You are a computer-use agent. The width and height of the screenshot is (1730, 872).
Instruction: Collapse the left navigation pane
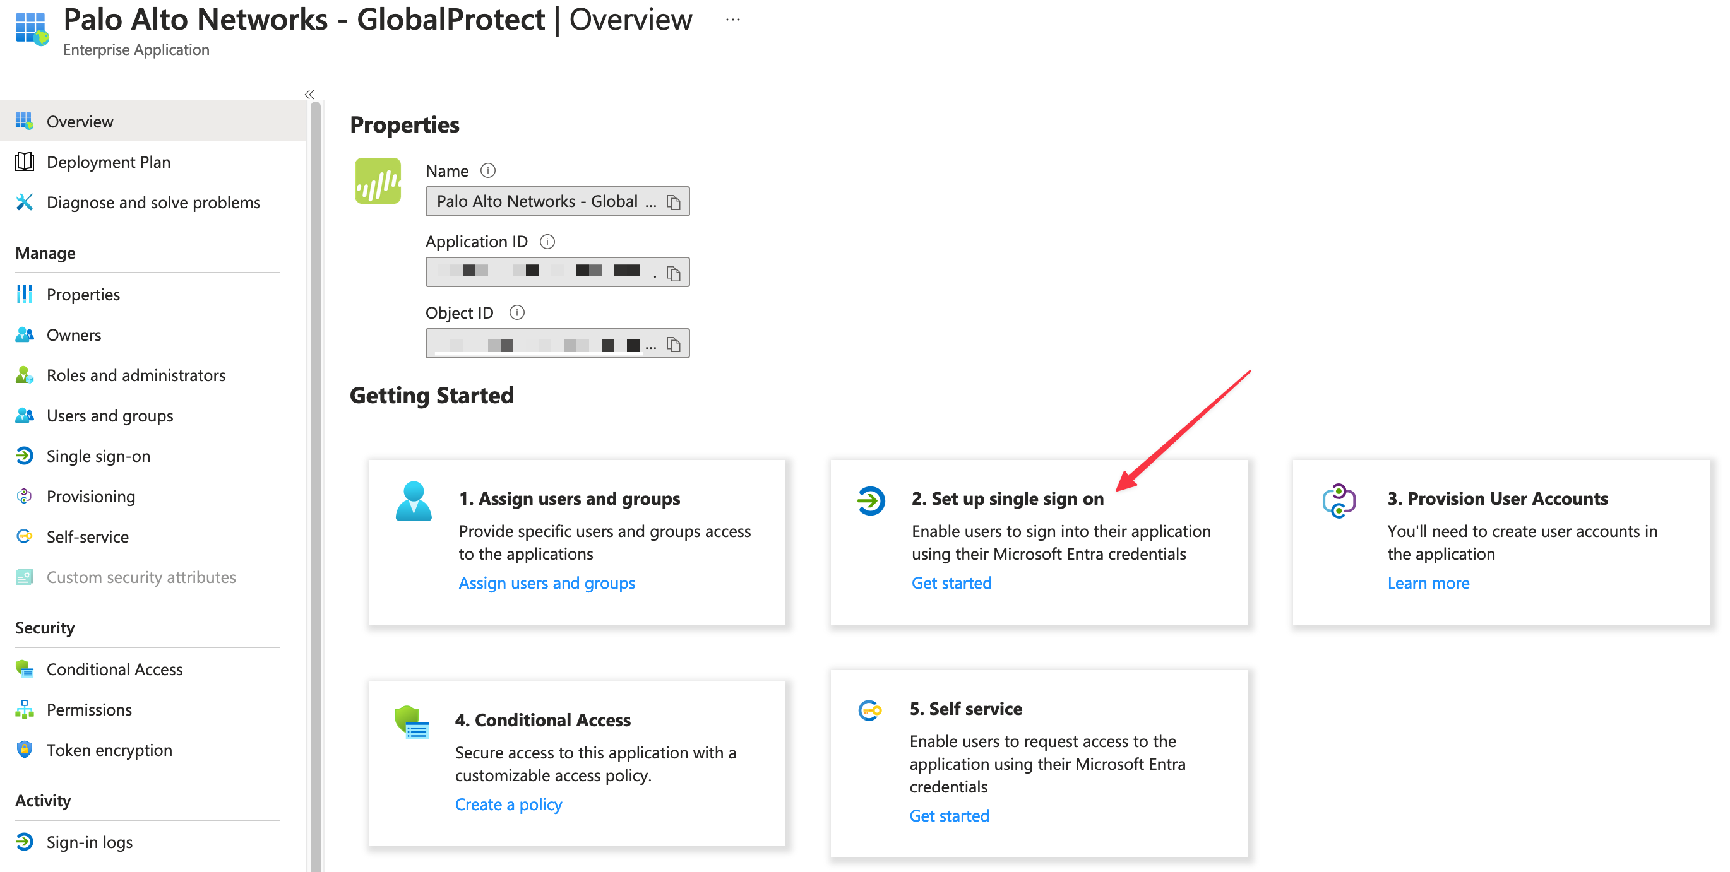click(x=309, y=94)
